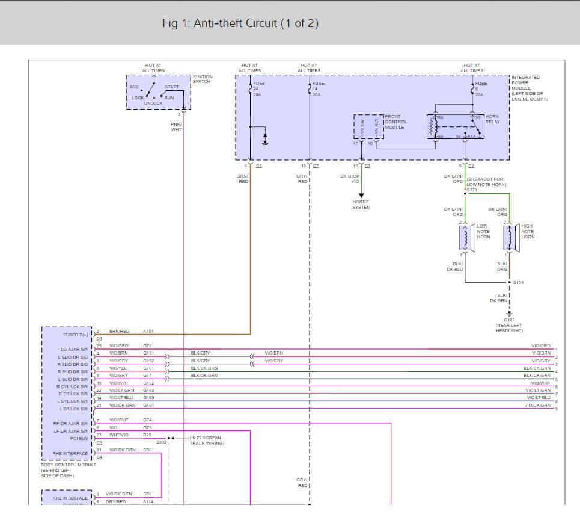Select the Front Control Module box
580x514 pixels.
368,128
